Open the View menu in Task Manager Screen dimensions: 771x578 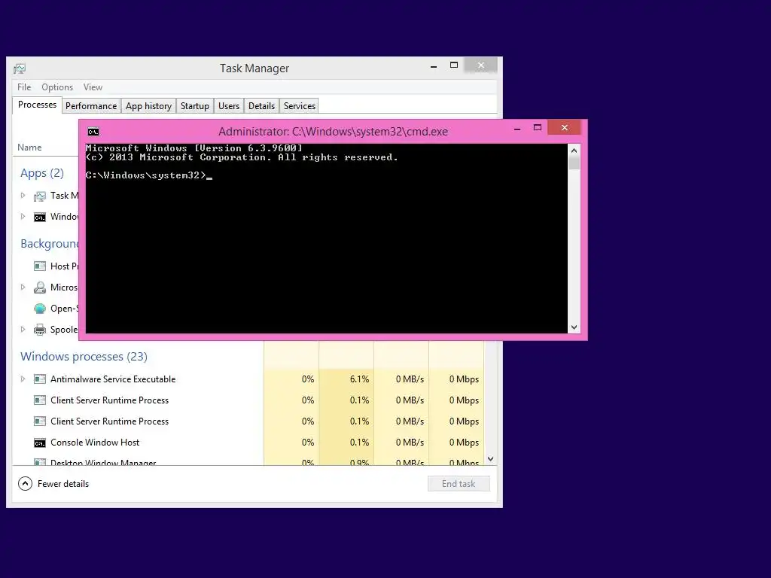tap(93, 87)
